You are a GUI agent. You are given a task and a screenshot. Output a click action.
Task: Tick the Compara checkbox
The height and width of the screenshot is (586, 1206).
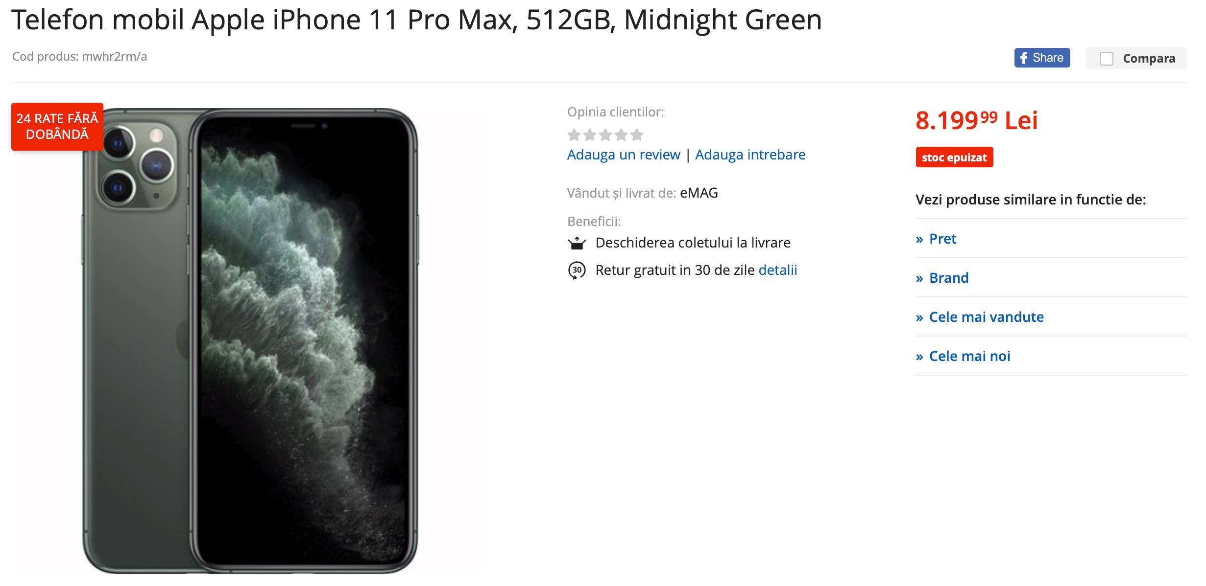pyautogui.click(x=1106, y=59)
